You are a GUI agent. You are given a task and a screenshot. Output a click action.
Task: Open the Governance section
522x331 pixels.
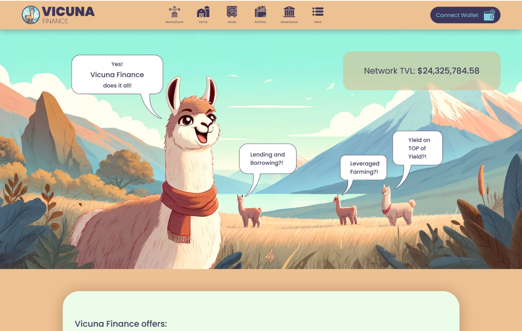289,15
